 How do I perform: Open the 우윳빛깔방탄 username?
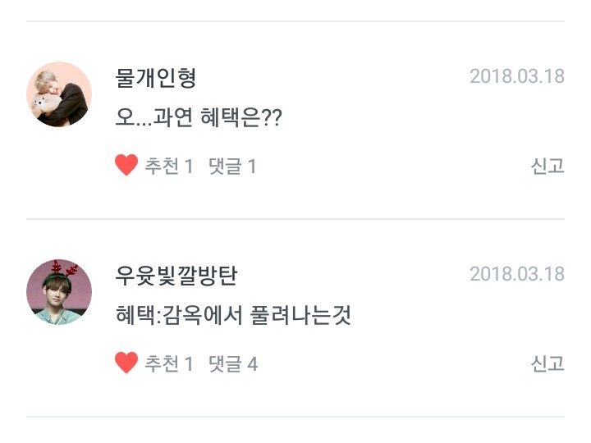pos(176,275)
